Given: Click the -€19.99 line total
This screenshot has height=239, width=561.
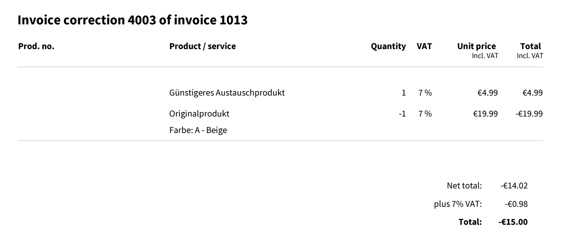Looking at the screenshot, I should 529,114.
